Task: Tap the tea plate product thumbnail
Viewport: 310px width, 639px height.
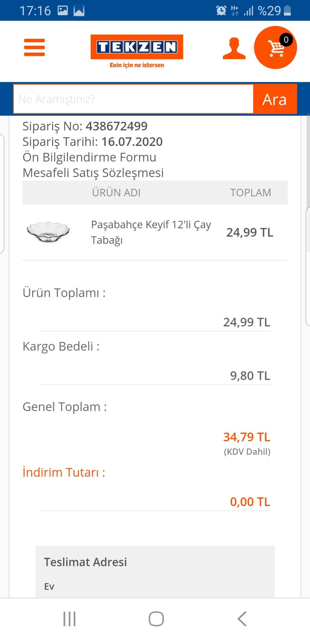Action: [48, 232]
